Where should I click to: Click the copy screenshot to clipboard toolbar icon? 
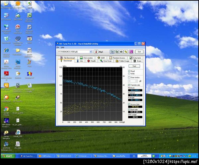click(116, 52)
